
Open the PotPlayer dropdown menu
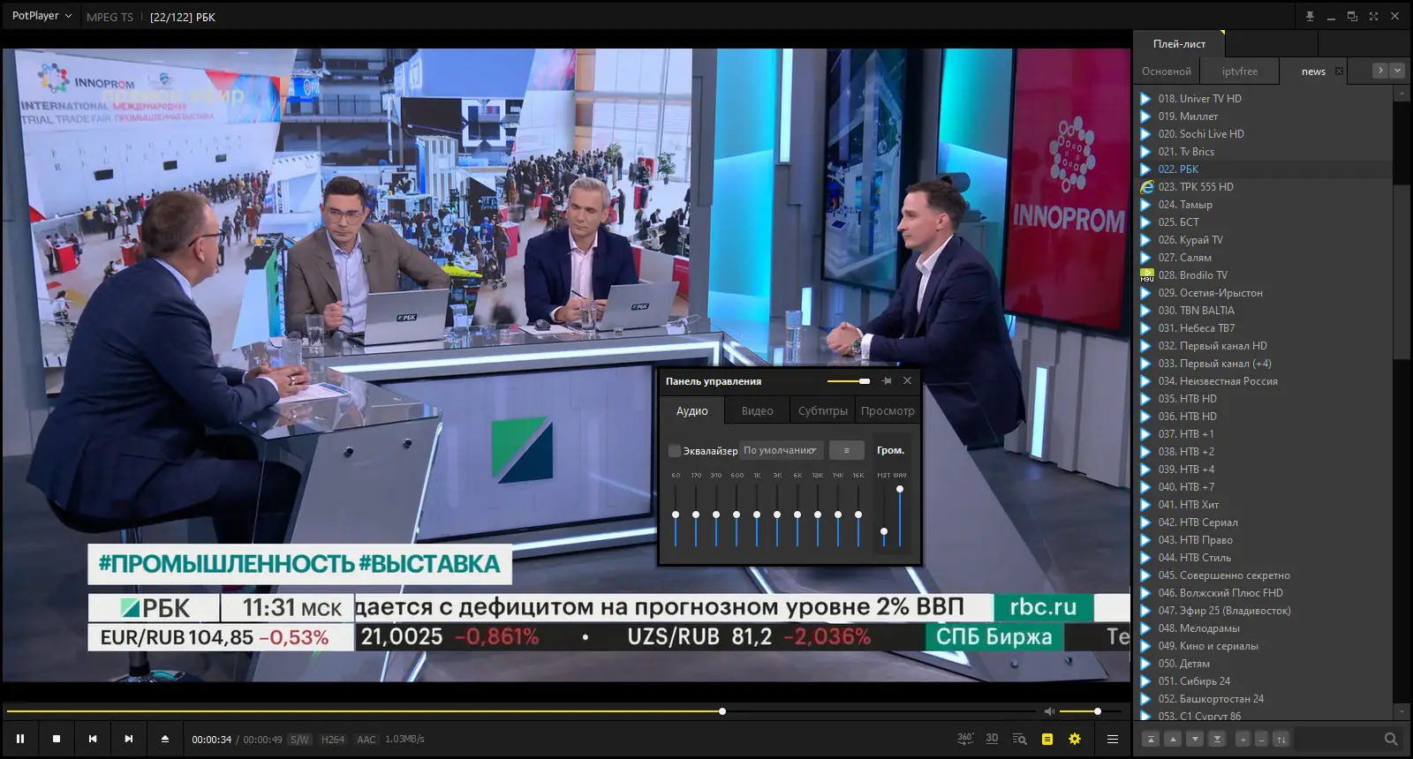[42, 16]
